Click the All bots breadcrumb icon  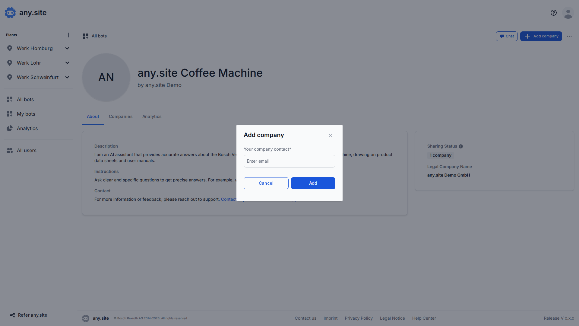point(86,36)
